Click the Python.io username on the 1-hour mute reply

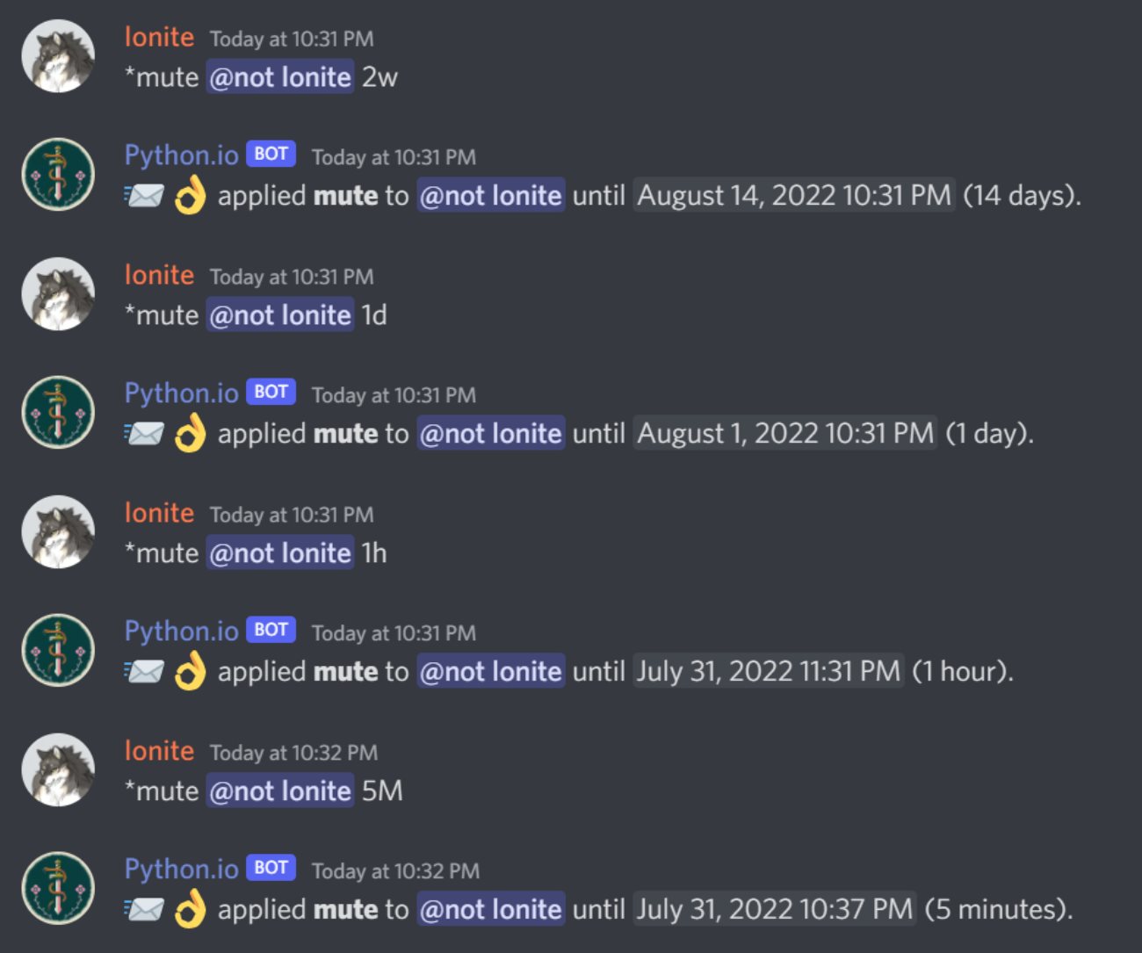(x=179, y=631)
